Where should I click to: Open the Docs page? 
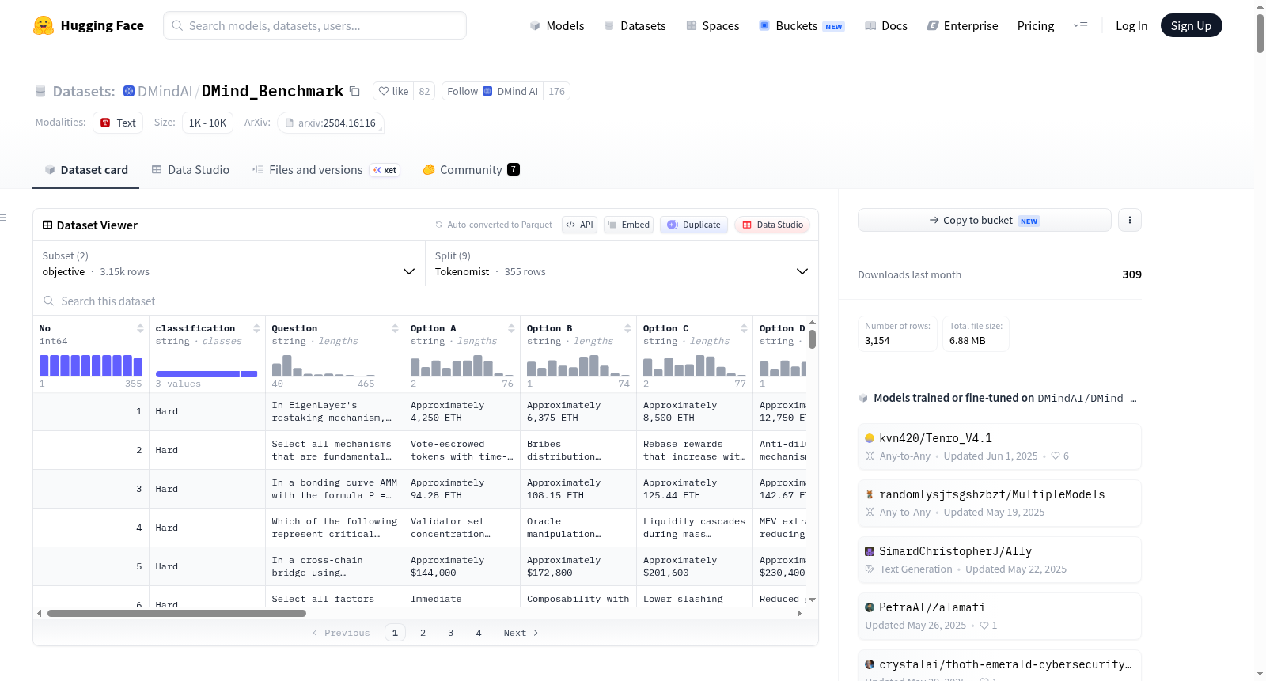(886, 26)
